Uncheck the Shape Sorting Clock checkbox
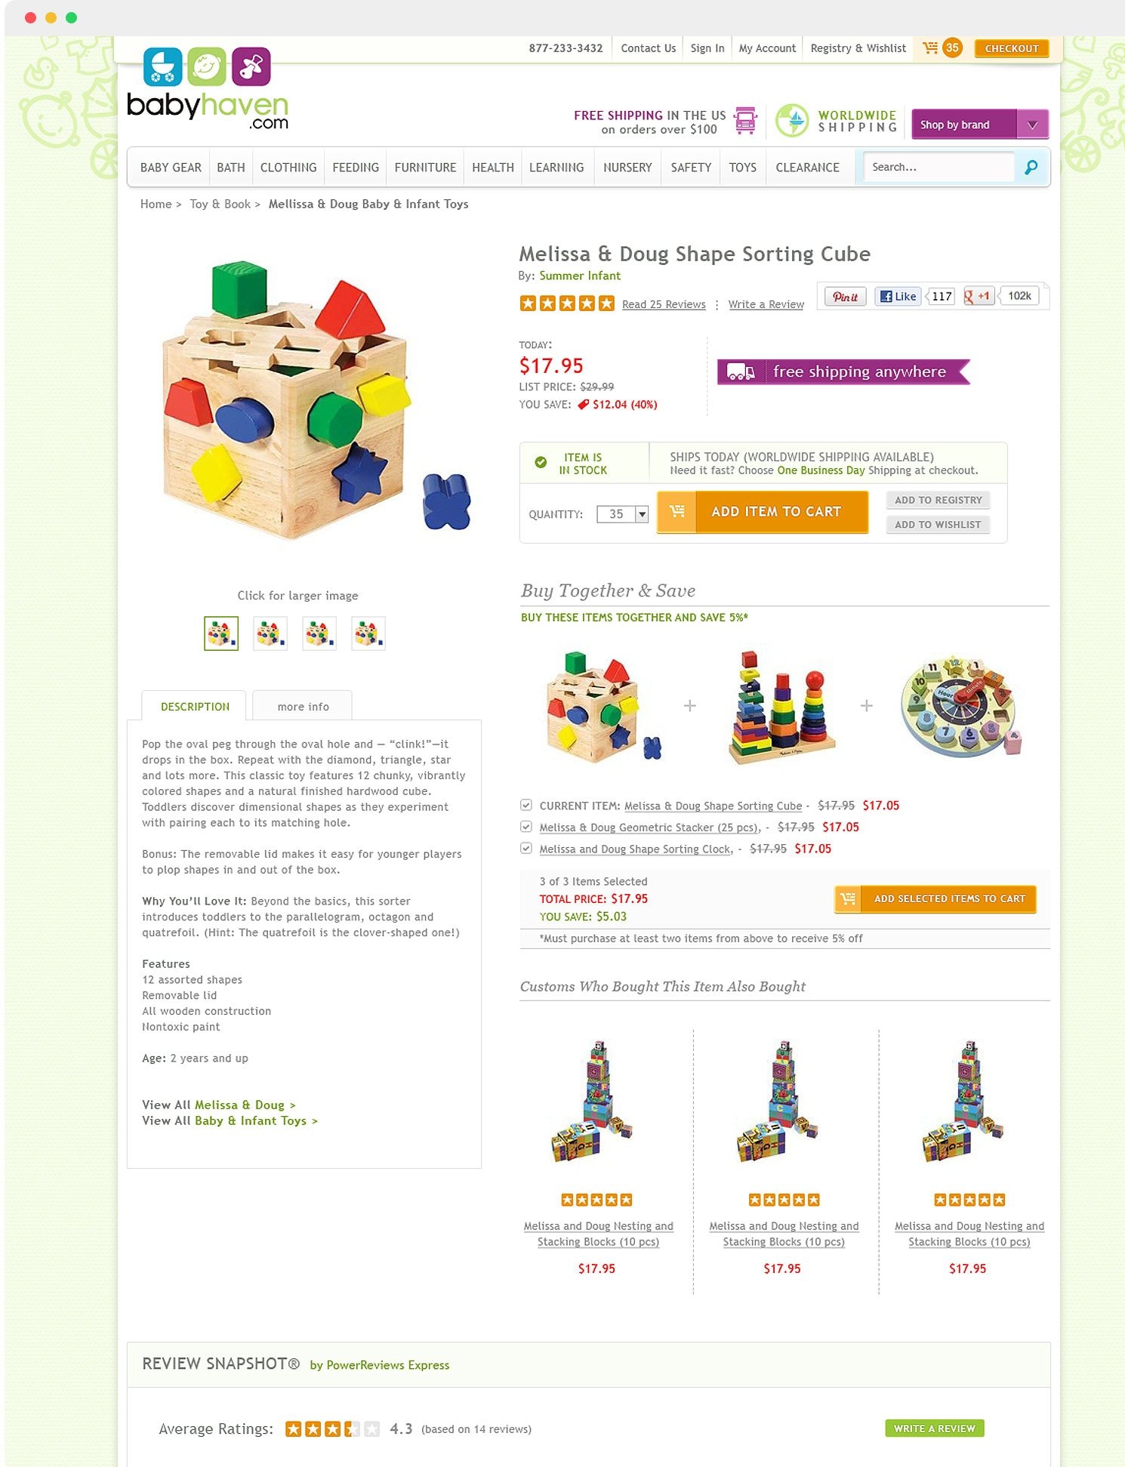This screenshot has height=1467, width=1125. (x=526, y=848)
